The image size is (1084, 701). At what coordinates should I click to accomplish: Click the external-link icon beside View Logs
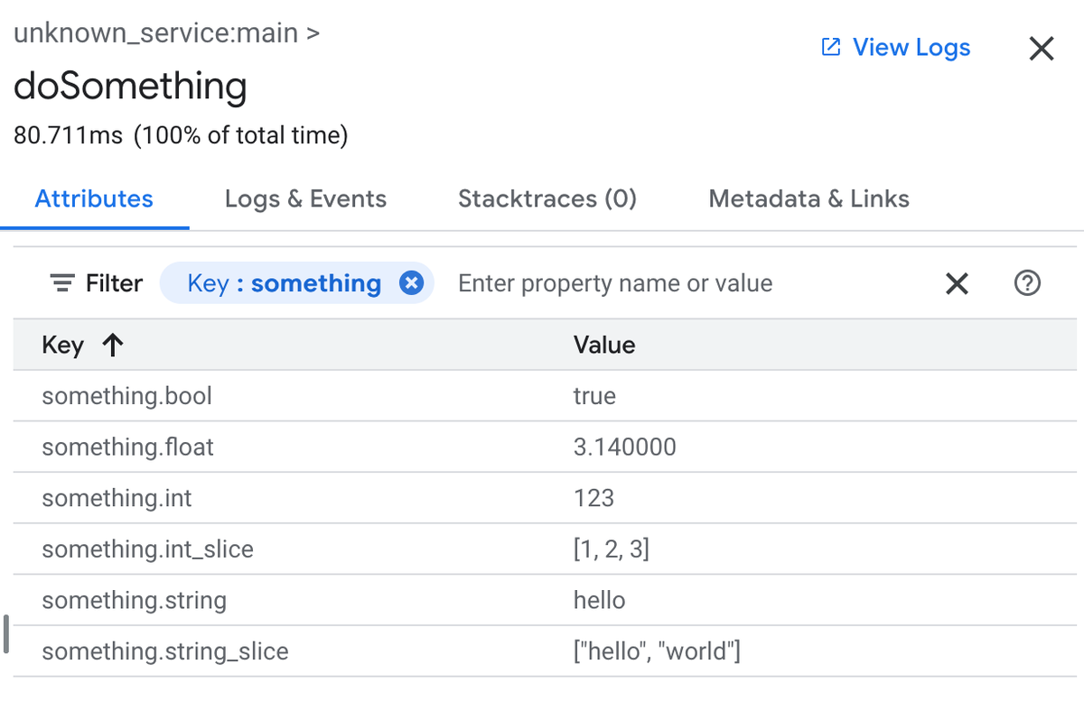click(x=830, y=48)
